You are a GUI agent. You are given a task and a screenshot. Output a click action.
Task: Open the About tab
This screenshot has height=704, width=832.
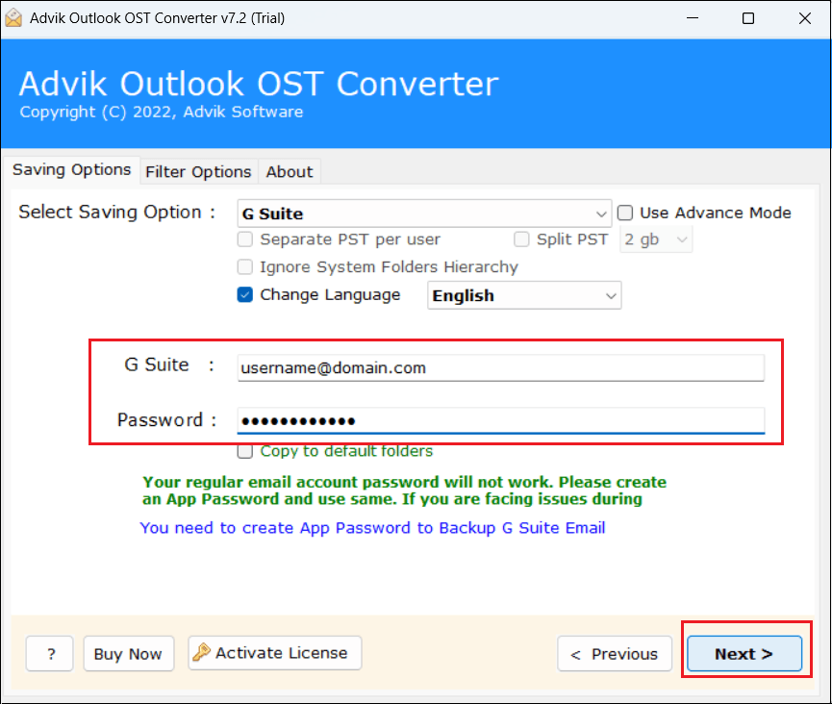(x=290, y=171)
